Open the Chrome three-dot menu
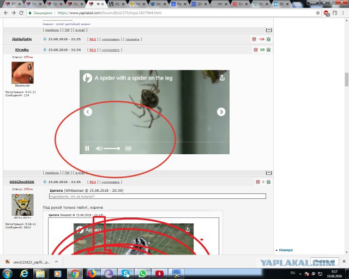Screen dimensions: 349x279 point(343,13)
